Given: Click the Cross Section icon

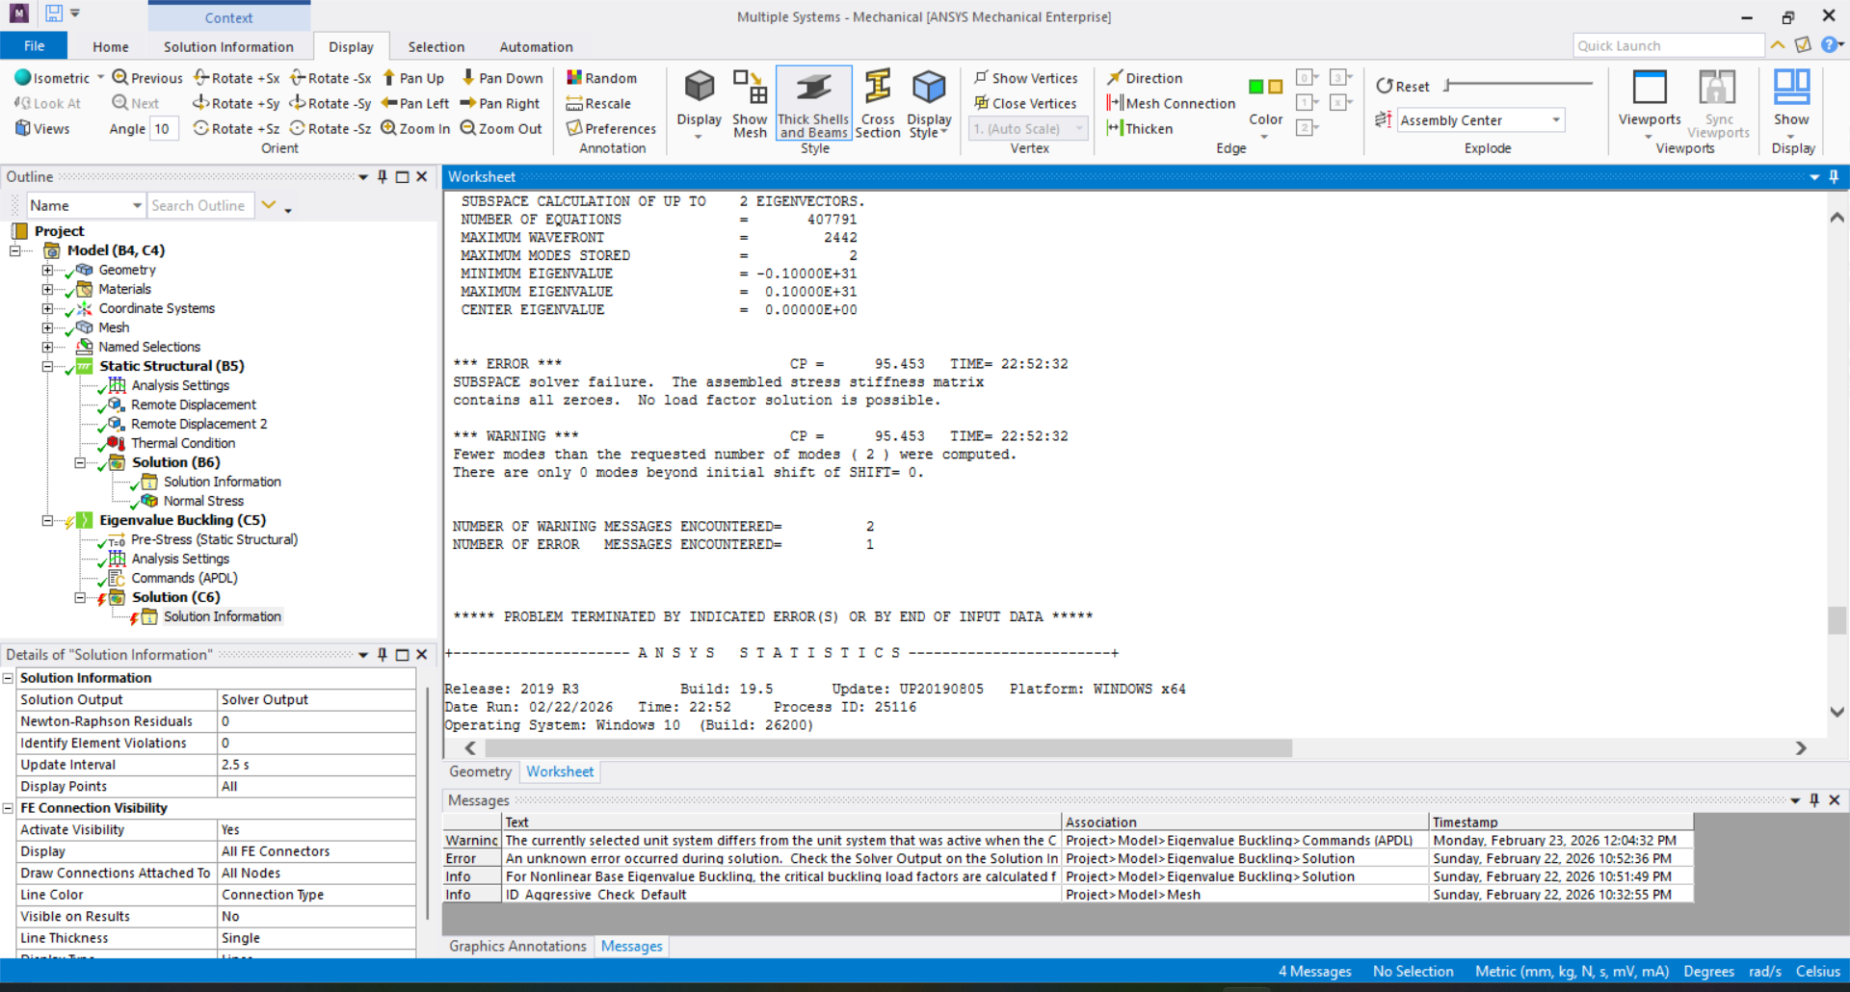Looking at the screenshot, I should [x=877, y=103].
